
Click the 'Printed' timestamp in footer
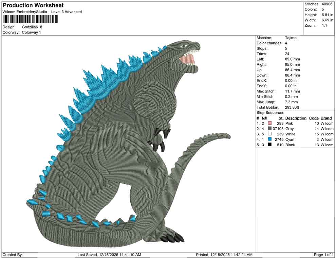pyautogui.click(x=224, y=255)
